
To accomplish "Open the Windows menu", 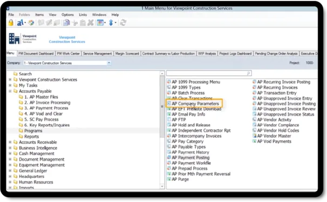I will pyautogui.click(x=99, y=15).
